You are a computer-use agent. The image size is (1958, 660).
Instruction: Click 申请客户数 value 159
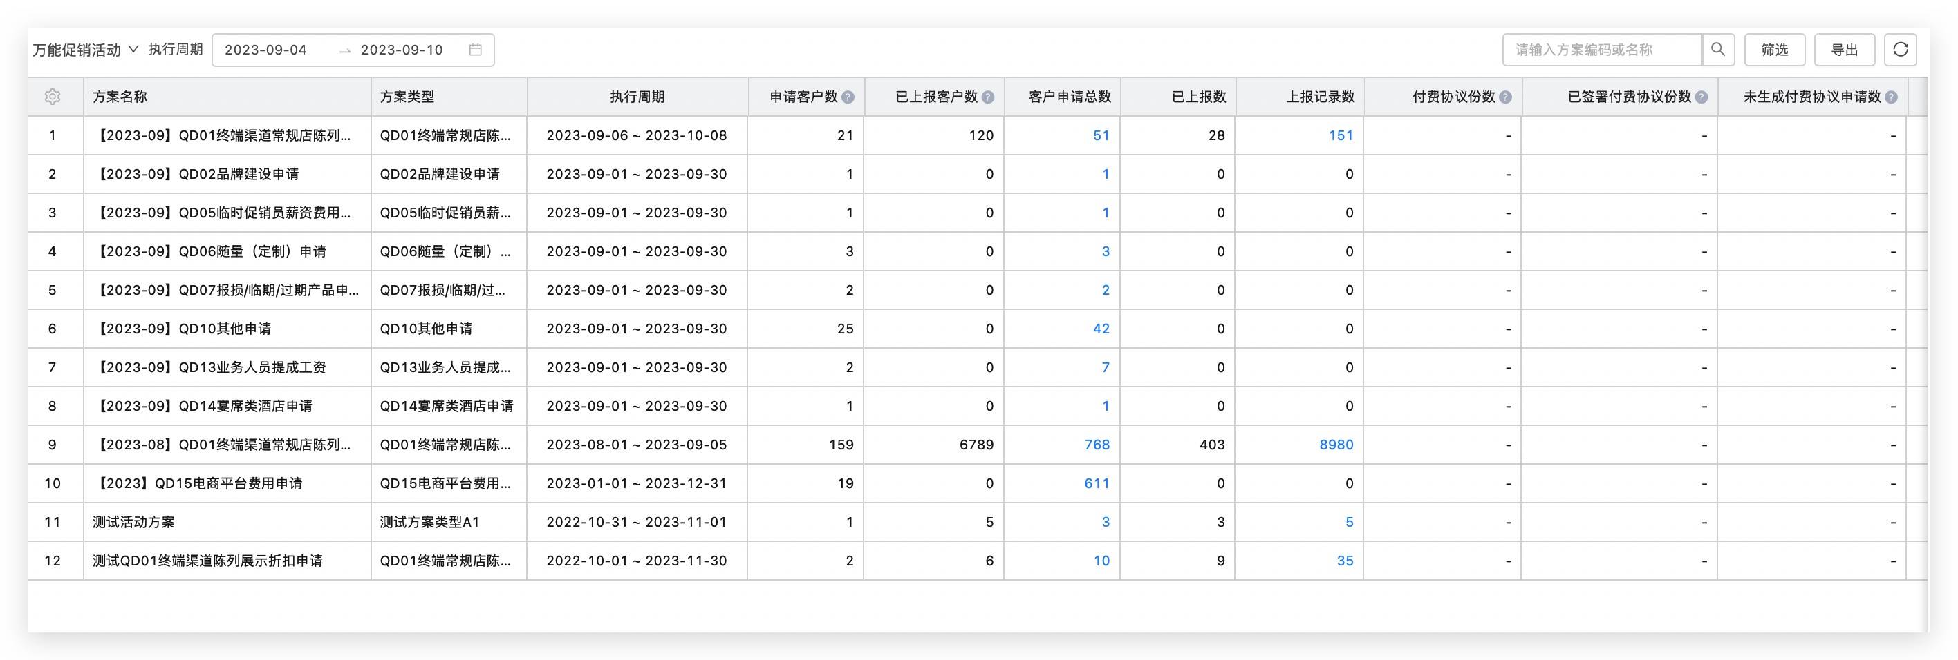[841, 445]
